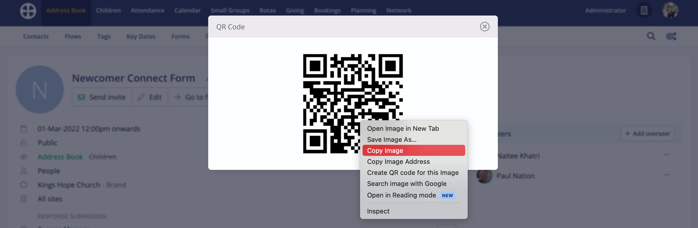
Task: Open the search magnifier icon
Action: tap(651, 36)
